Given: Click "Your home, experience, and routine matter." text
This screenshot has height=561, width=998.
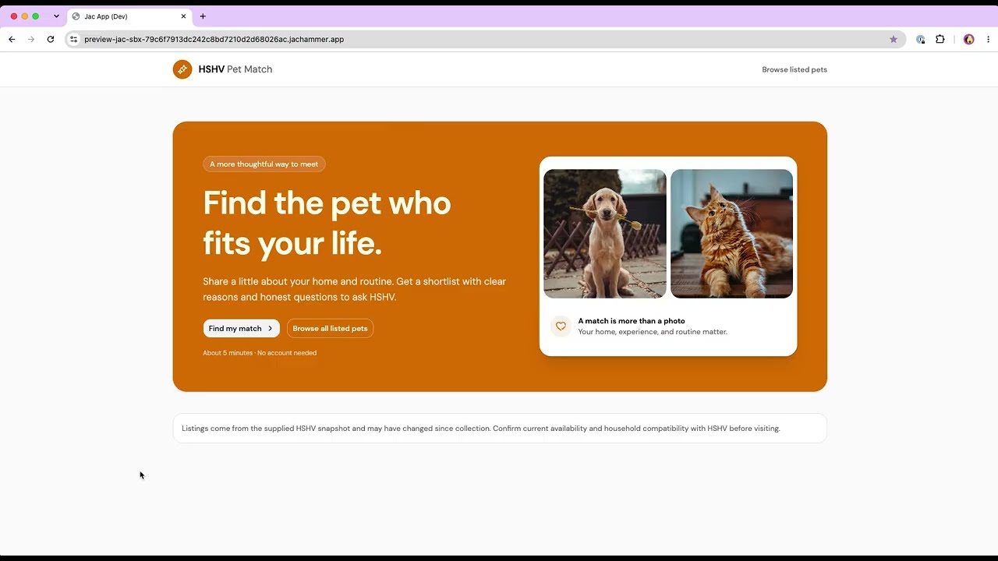Looking at the screenshot, I should 653,332.
